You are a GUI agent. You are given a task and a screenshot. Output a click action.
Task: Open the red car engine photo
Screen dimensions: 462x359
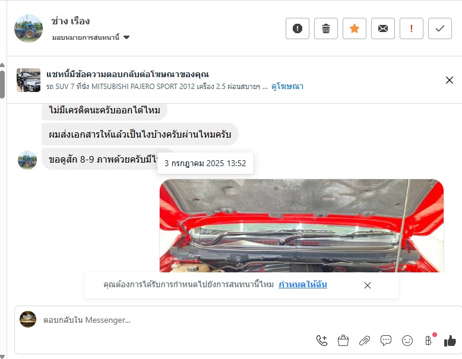(302, 225)
